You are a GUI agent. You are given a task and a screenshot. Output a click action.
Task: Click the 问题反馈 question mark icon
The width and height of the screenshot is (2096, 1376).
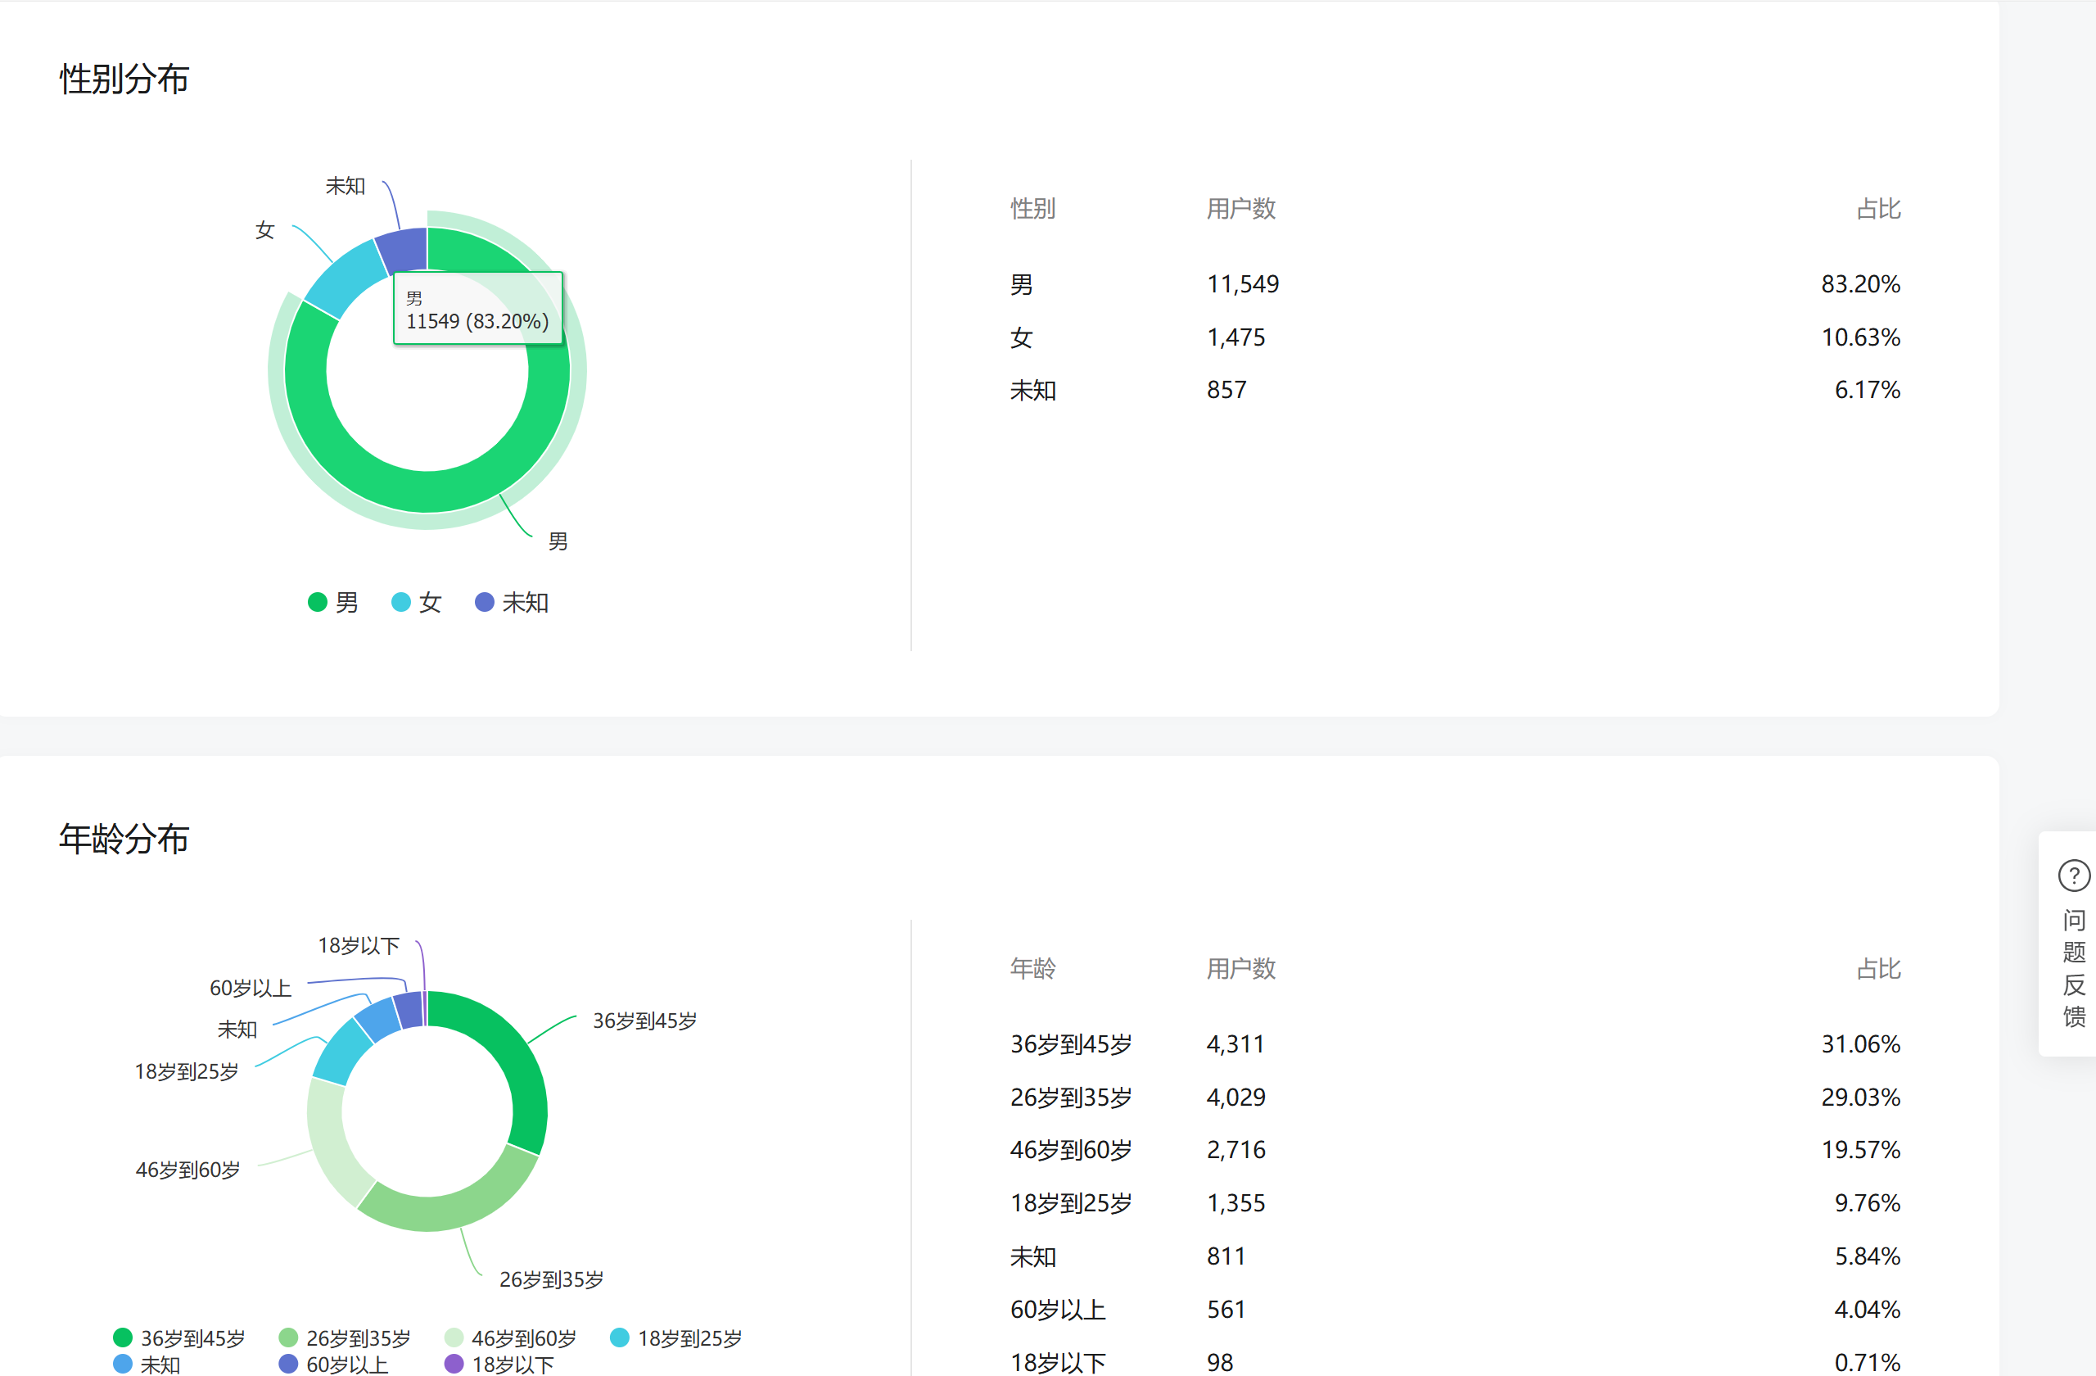pos(2073,876)
